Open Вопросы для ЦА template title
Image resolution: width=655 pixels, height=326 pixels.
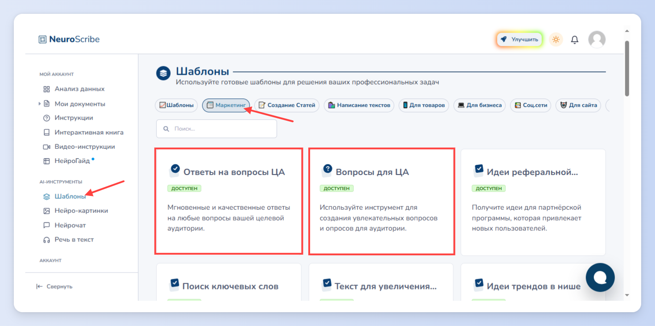click(372, 172)
